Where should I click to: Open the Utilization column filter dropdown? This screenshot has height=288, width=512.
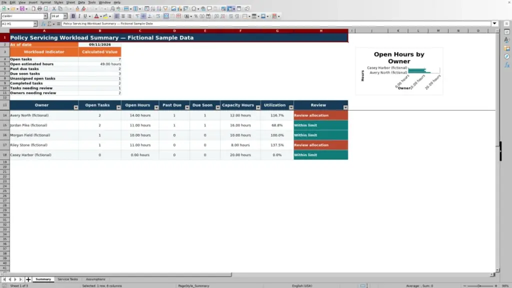[x=291, y=107]
